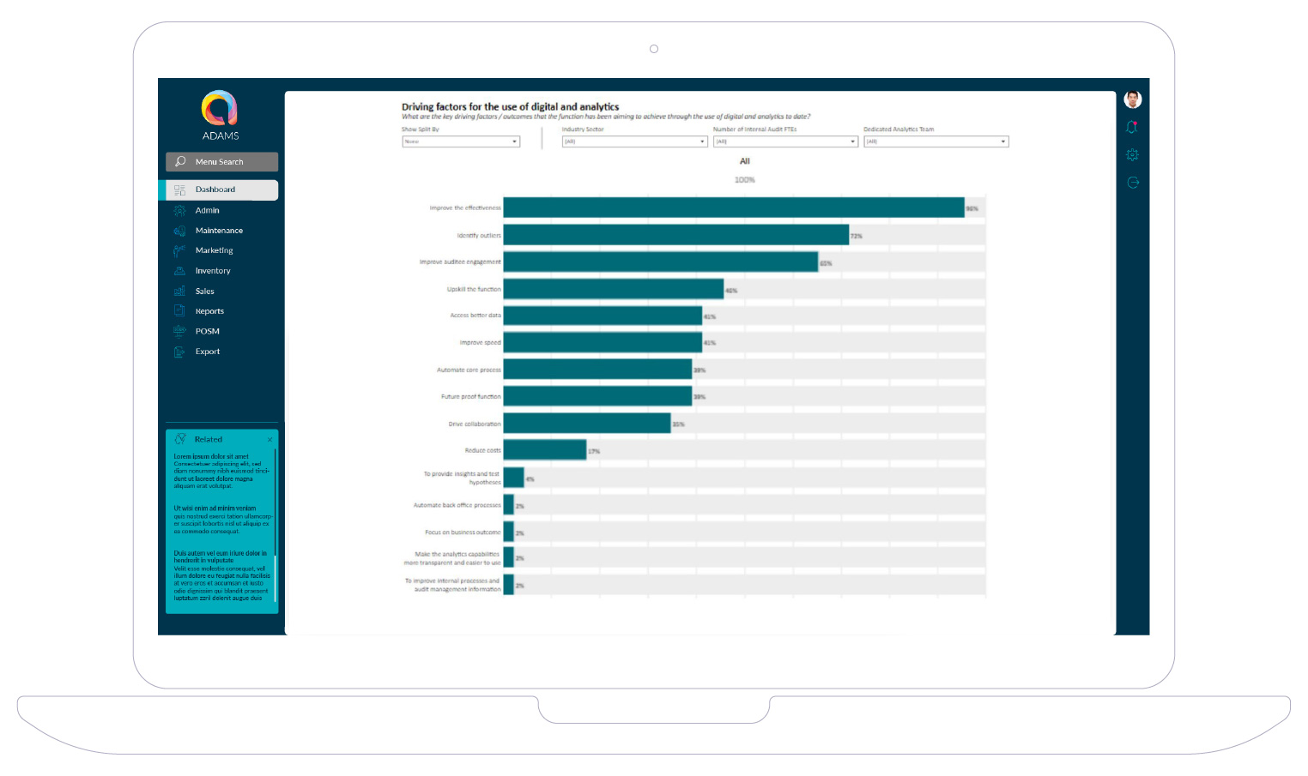Expand the Show Split By dropdown

click(x=461, y=141)
